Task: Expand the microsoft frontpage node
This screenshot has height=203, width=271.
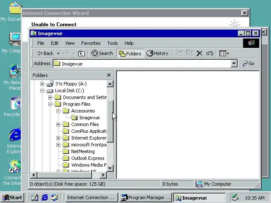Action: coord(58,145)
